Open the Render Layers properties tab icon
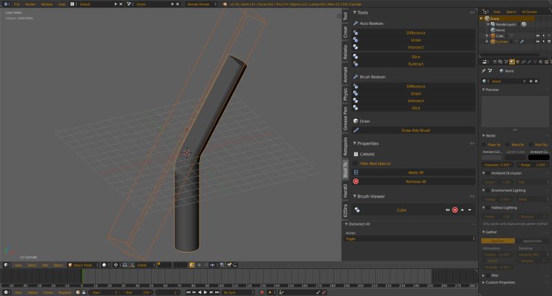This screenshot has width=552, height=296. point(500,61)
